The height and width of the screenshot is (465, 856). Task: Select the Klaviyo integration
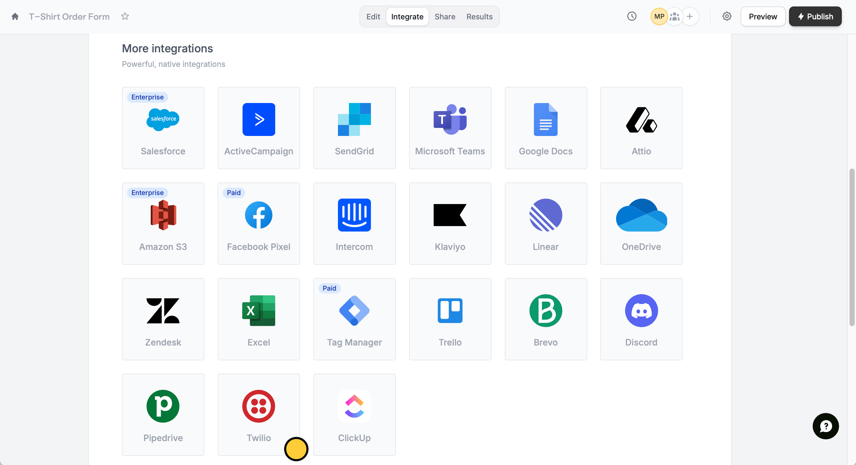tap(450, 223)
